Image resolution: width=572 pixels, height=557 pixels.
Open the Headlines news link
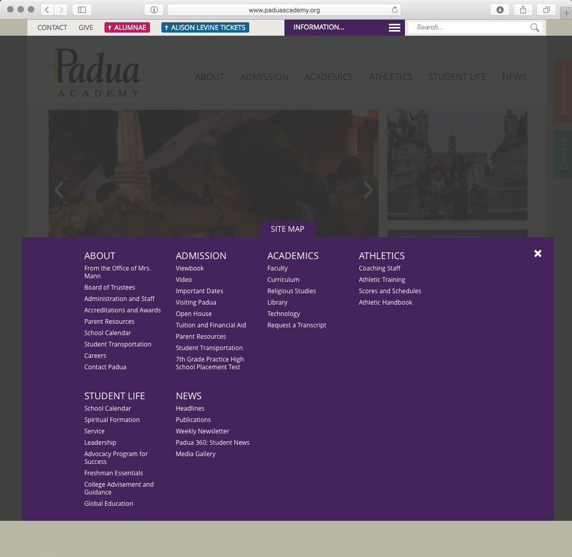[x=190, y=409]
